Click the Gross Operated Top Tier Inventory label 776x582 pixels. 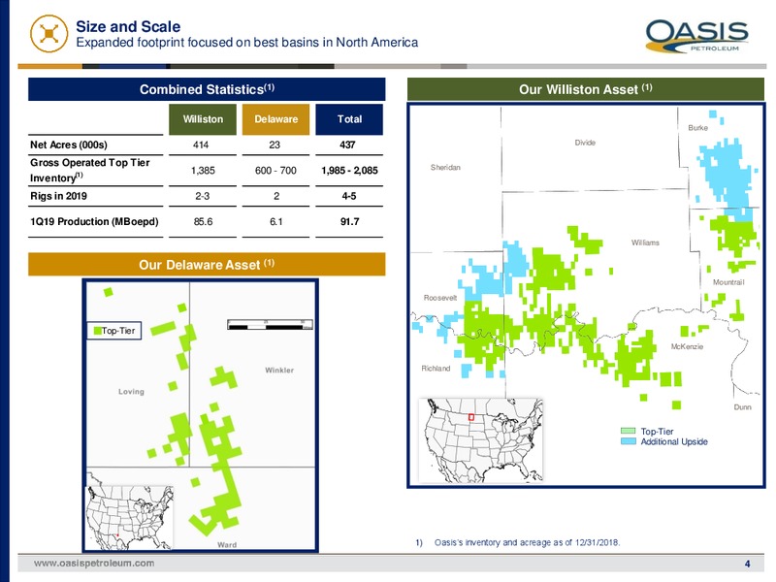(89, 171)
